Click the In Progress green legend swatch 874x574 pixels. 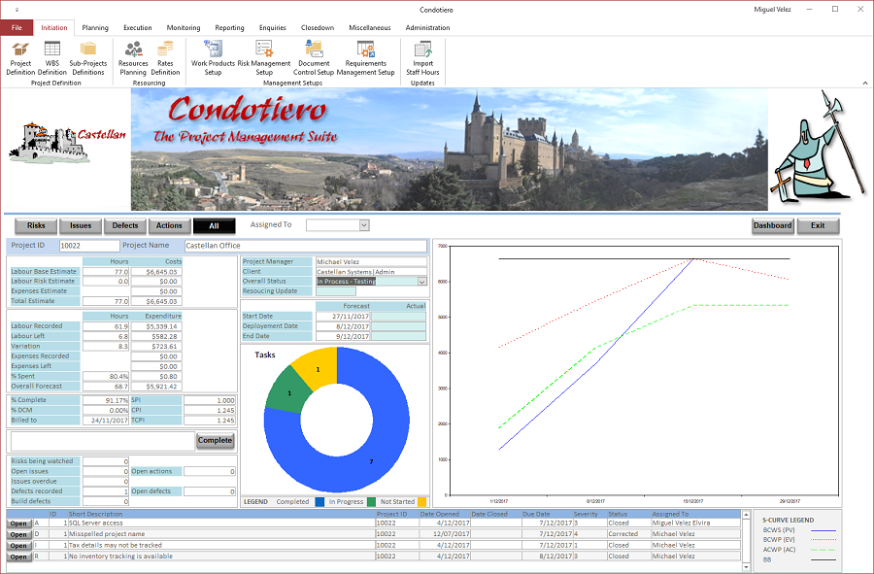(x=371, y=501)
